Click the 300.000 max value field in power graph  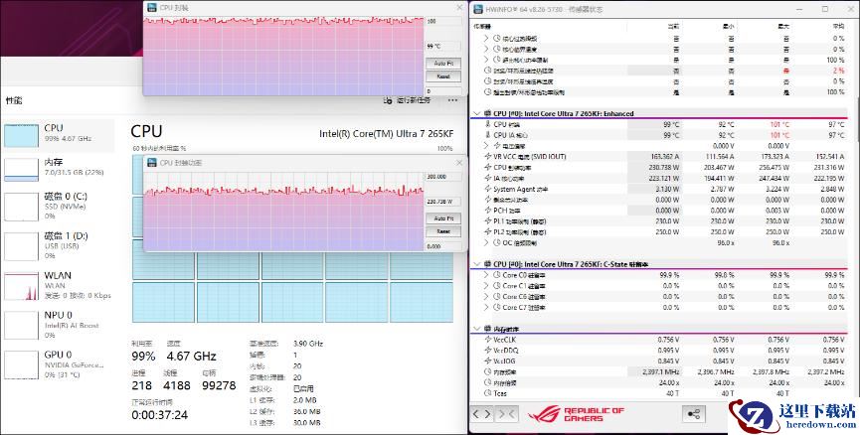pyautogui.click(x=442, y=178)
